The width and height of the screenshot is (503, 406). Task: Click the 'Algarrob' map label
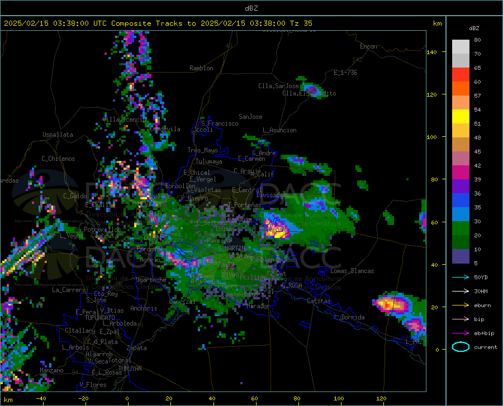tap(99, 354)
